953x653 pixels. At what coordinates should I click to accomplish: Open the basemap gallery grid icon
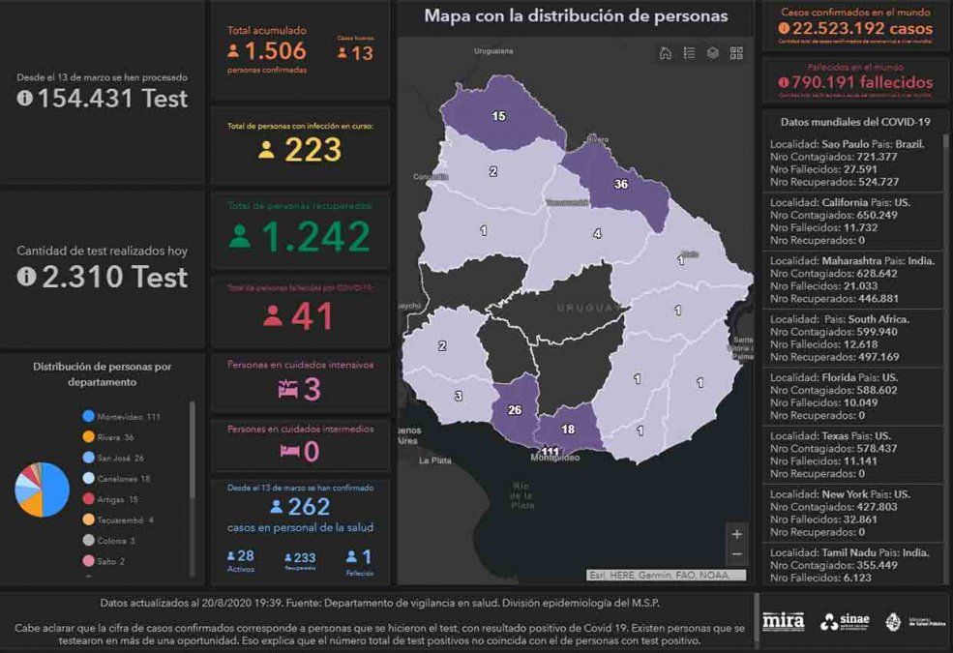point(736,53)
